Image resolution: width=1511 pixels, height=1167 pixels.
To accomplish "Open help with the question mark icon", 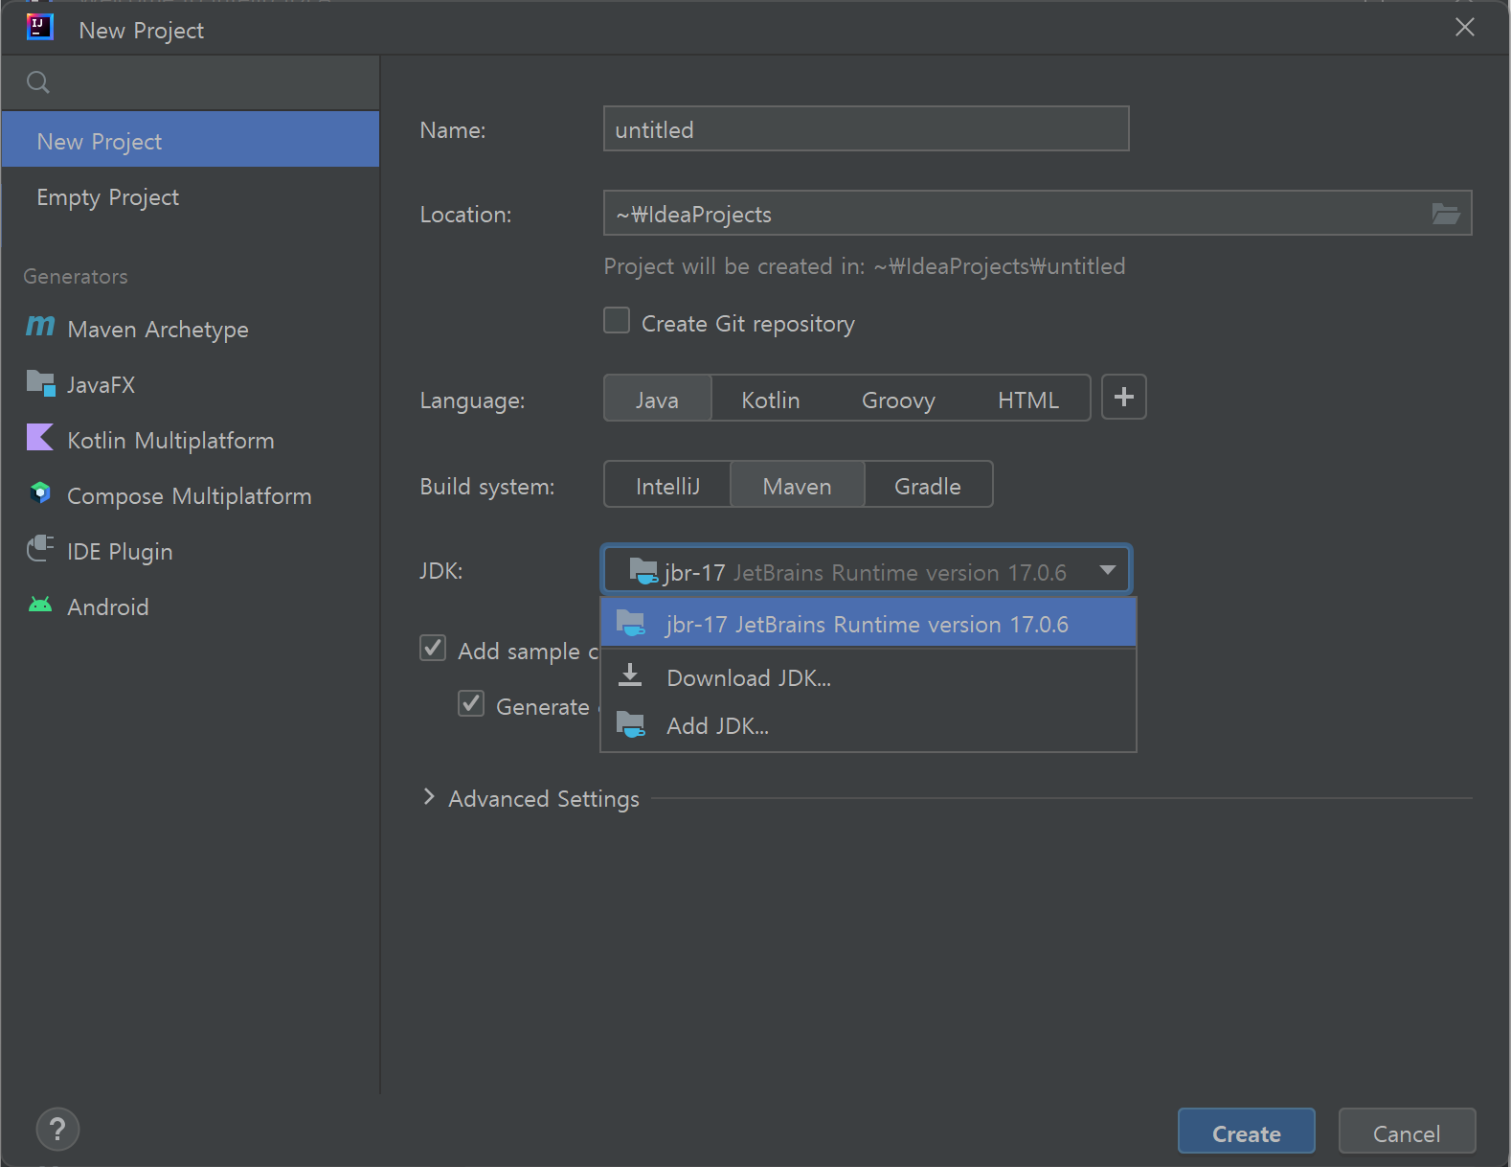I will pyautogui.click(x=57, y=1130).
